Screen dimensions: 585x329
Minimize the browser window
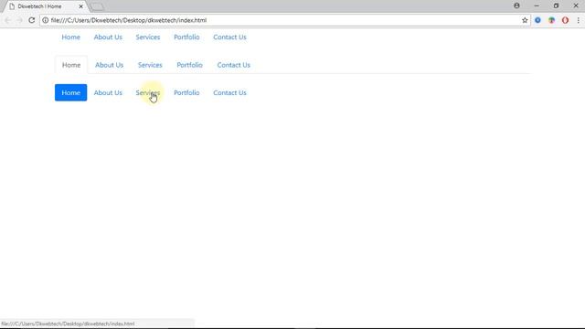(x=537, y=5)
